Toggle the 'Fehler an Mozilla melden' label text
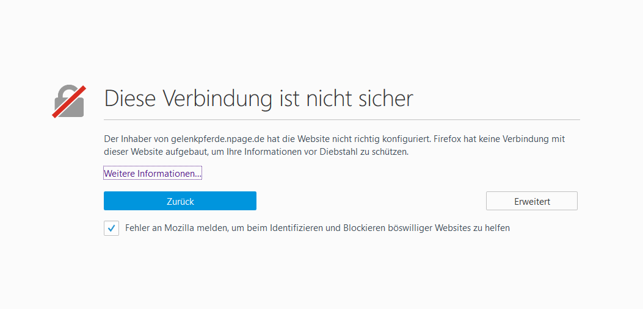This screenshot has height=309, width=643. point(318,228)
